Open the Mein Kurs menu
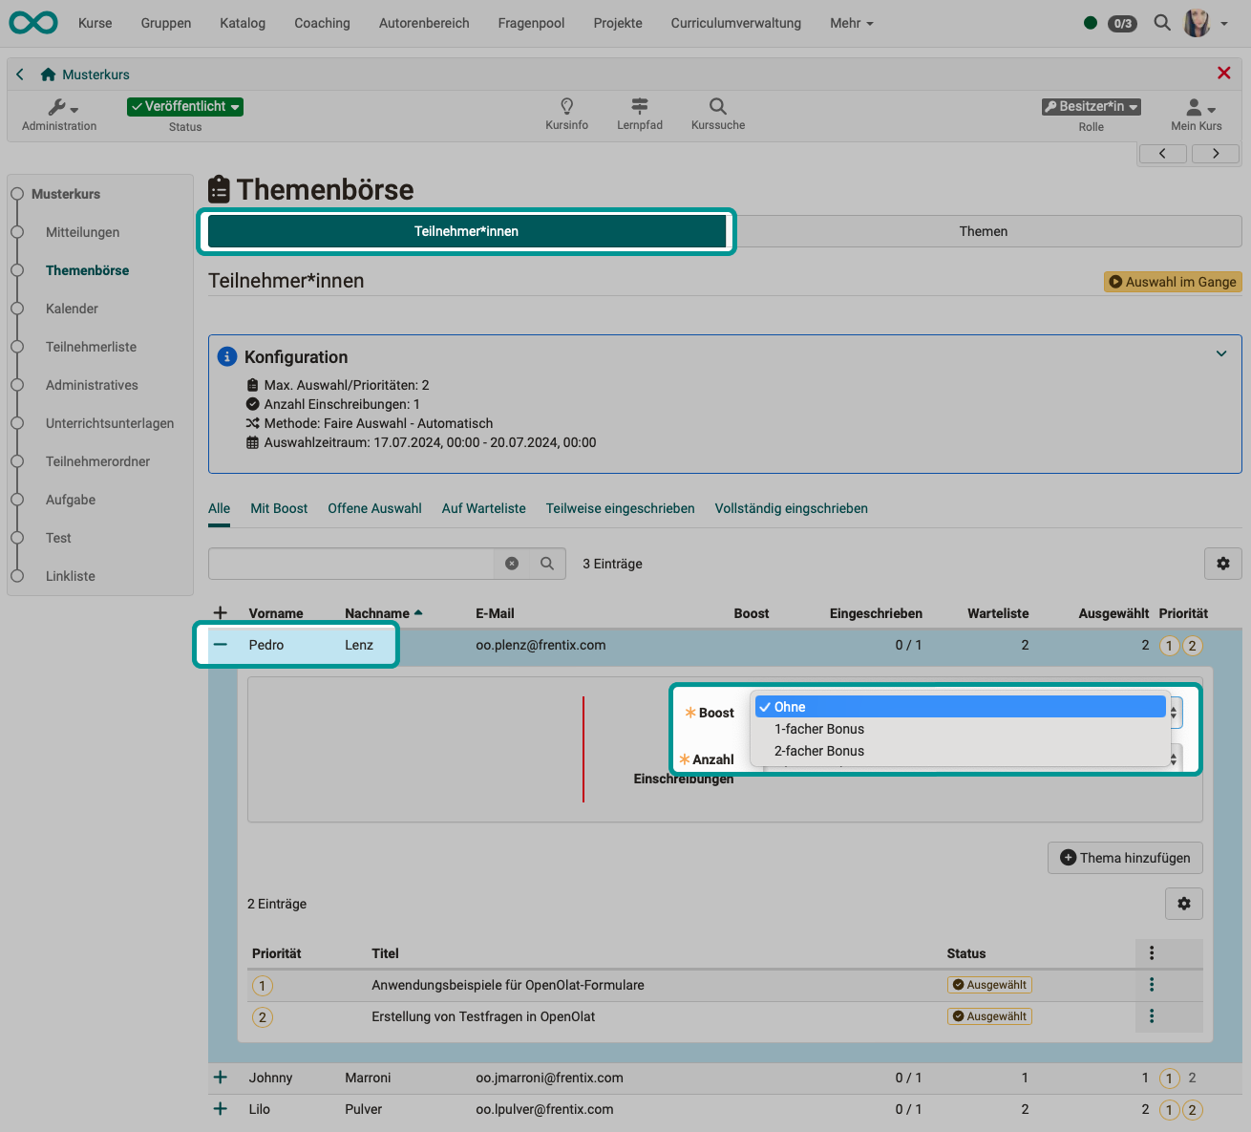Screen dimensions: 1251x1132 1196,114
